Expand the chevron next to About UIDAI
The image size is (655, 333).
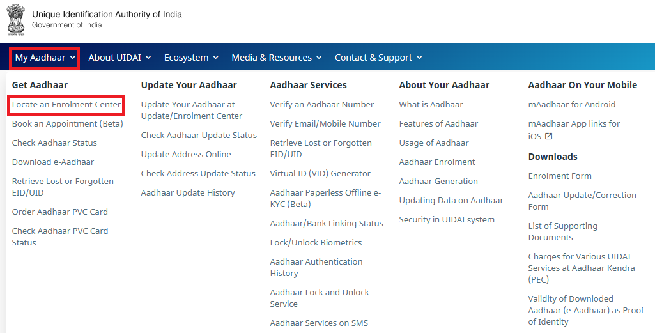coord(148,58)
